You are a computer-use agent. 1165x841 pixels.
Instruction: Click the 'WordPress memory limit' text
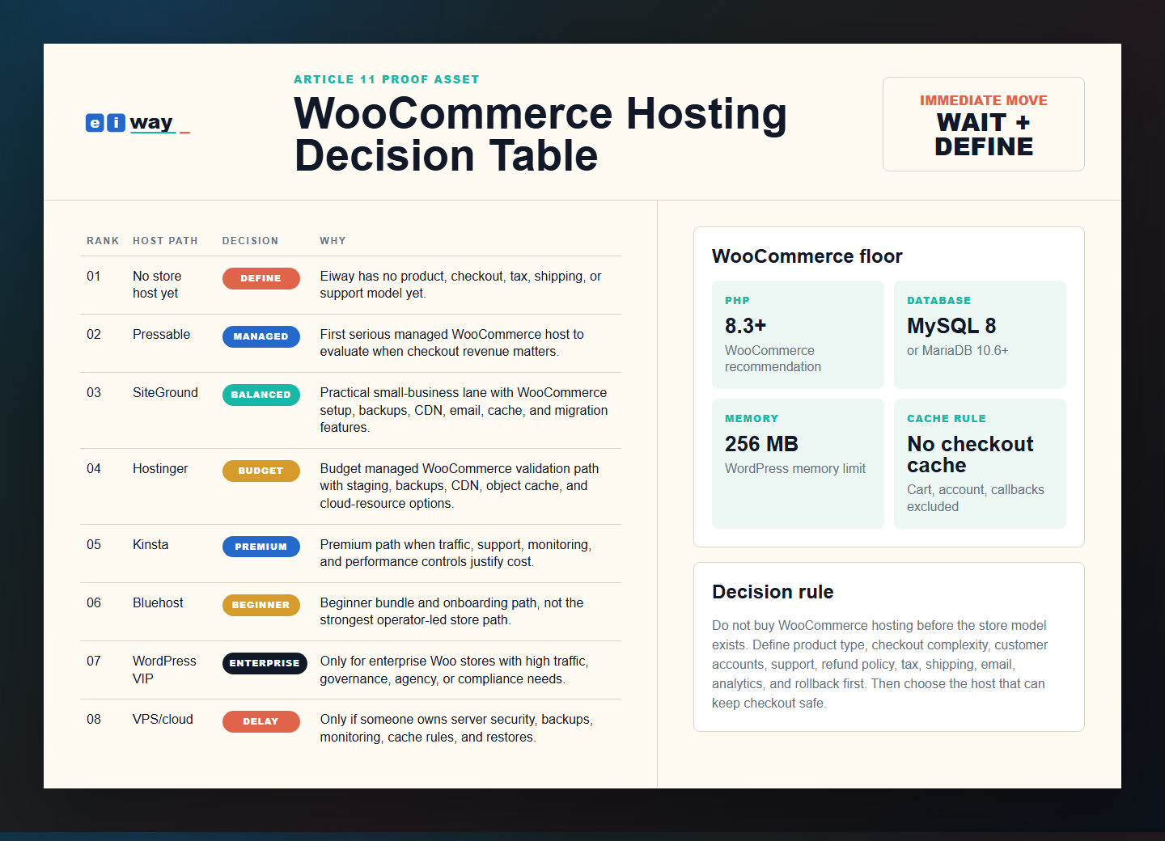[x=795, y=469]
